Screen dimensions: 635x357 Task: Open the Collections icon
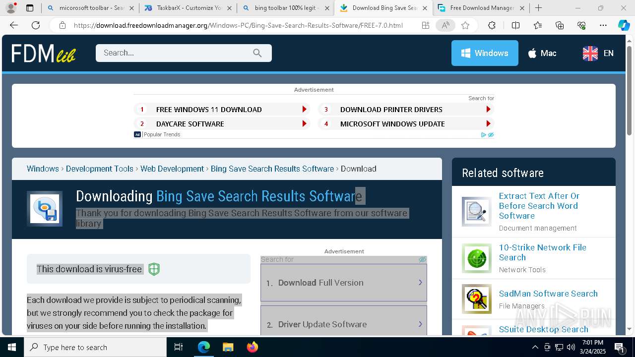pyautogui.click(x=560, y=25)
